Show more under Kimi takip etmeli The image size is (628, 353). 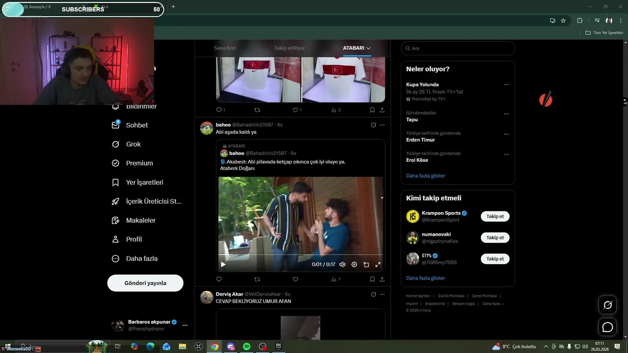click(x=425, y=278)
